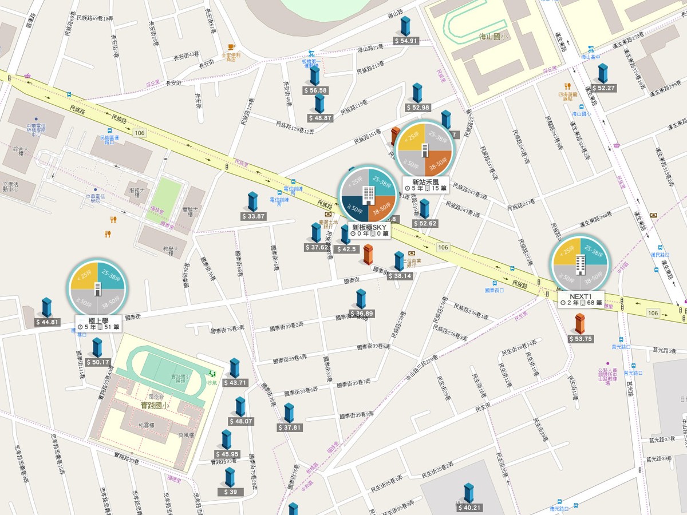Click the $52.98 price tag
687x515 pixels.
pyautogui.click(x=417, y=108)
